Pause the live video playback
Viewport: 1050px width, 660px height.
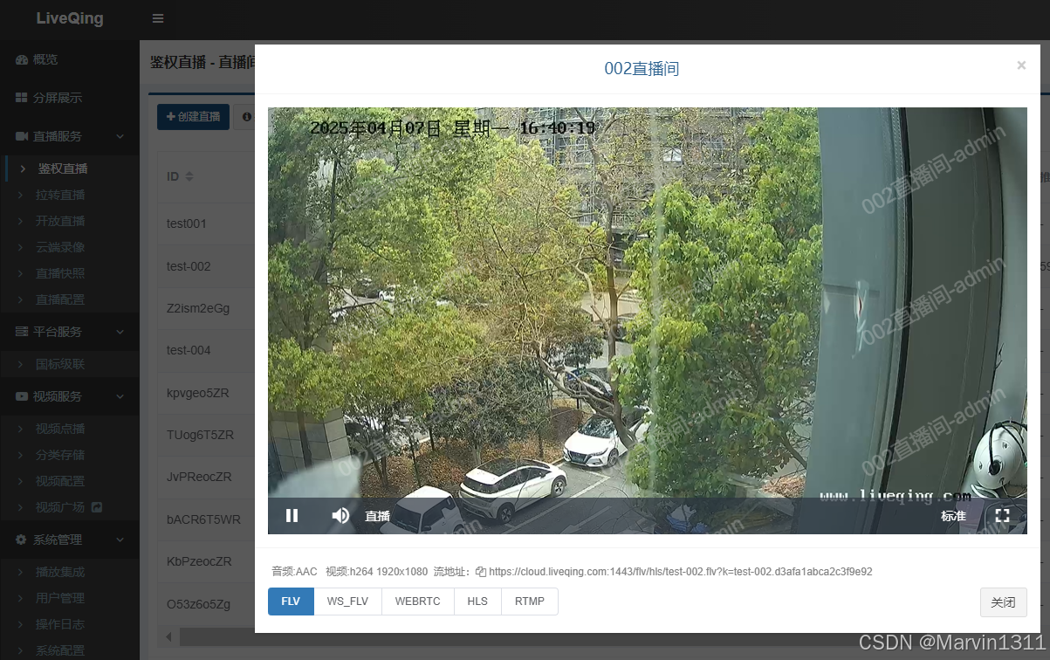point(292,516)
